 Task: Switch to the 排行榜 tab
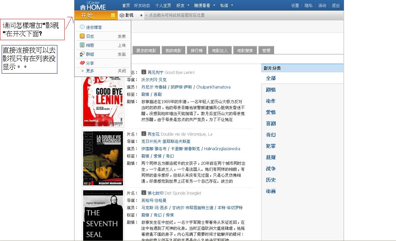coord(197,50)
